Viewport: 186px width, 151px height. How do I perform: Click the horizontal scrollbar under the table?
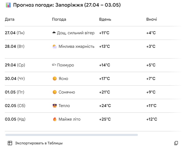pos(71,135)
